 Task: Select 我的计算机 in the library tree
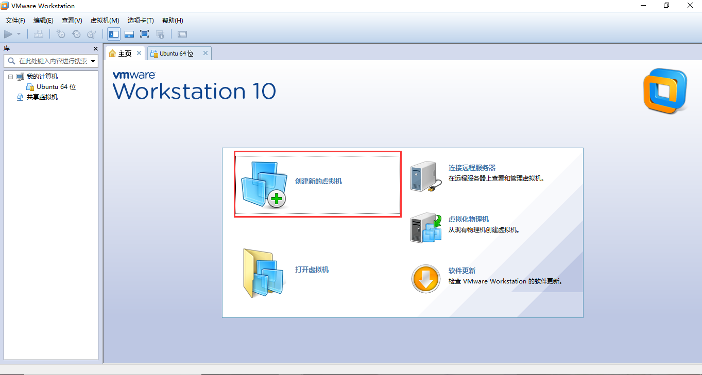[x=42, y=77]
